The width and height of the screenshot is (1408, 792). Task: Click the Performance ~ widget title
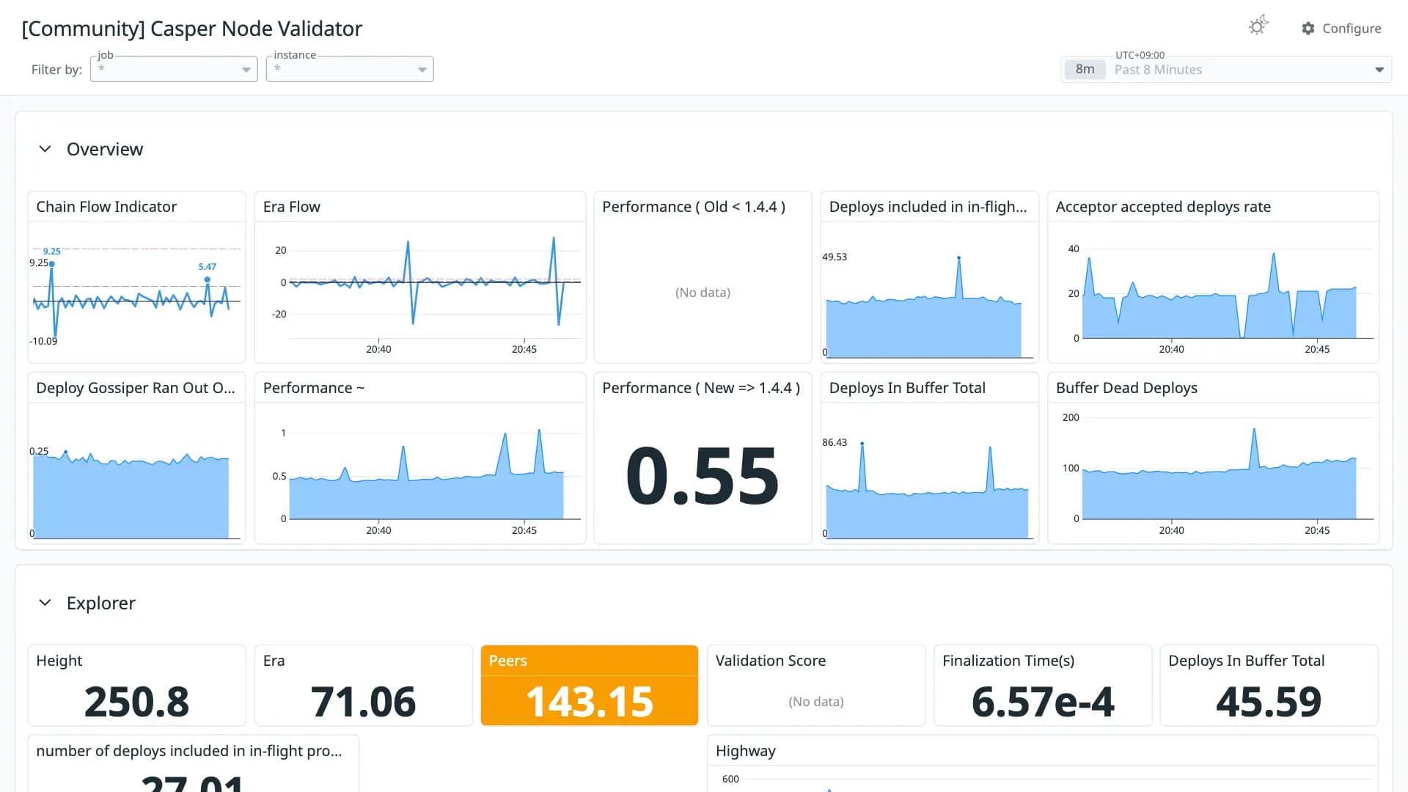314,388
